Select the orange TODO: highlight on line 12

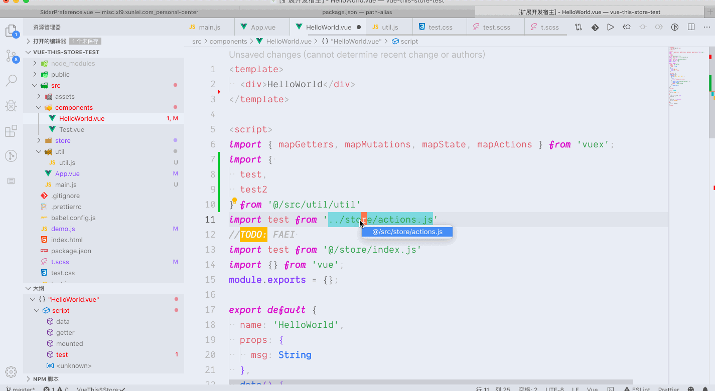point(253,234)
